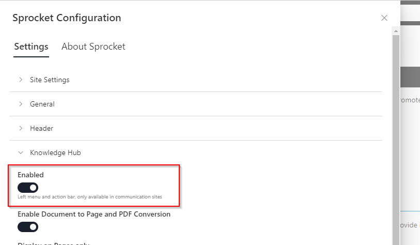Collapse Knowledge Hub using its chevron
Image resolution: width=420 pixels, height=245 pixels.
click(21, 152)
